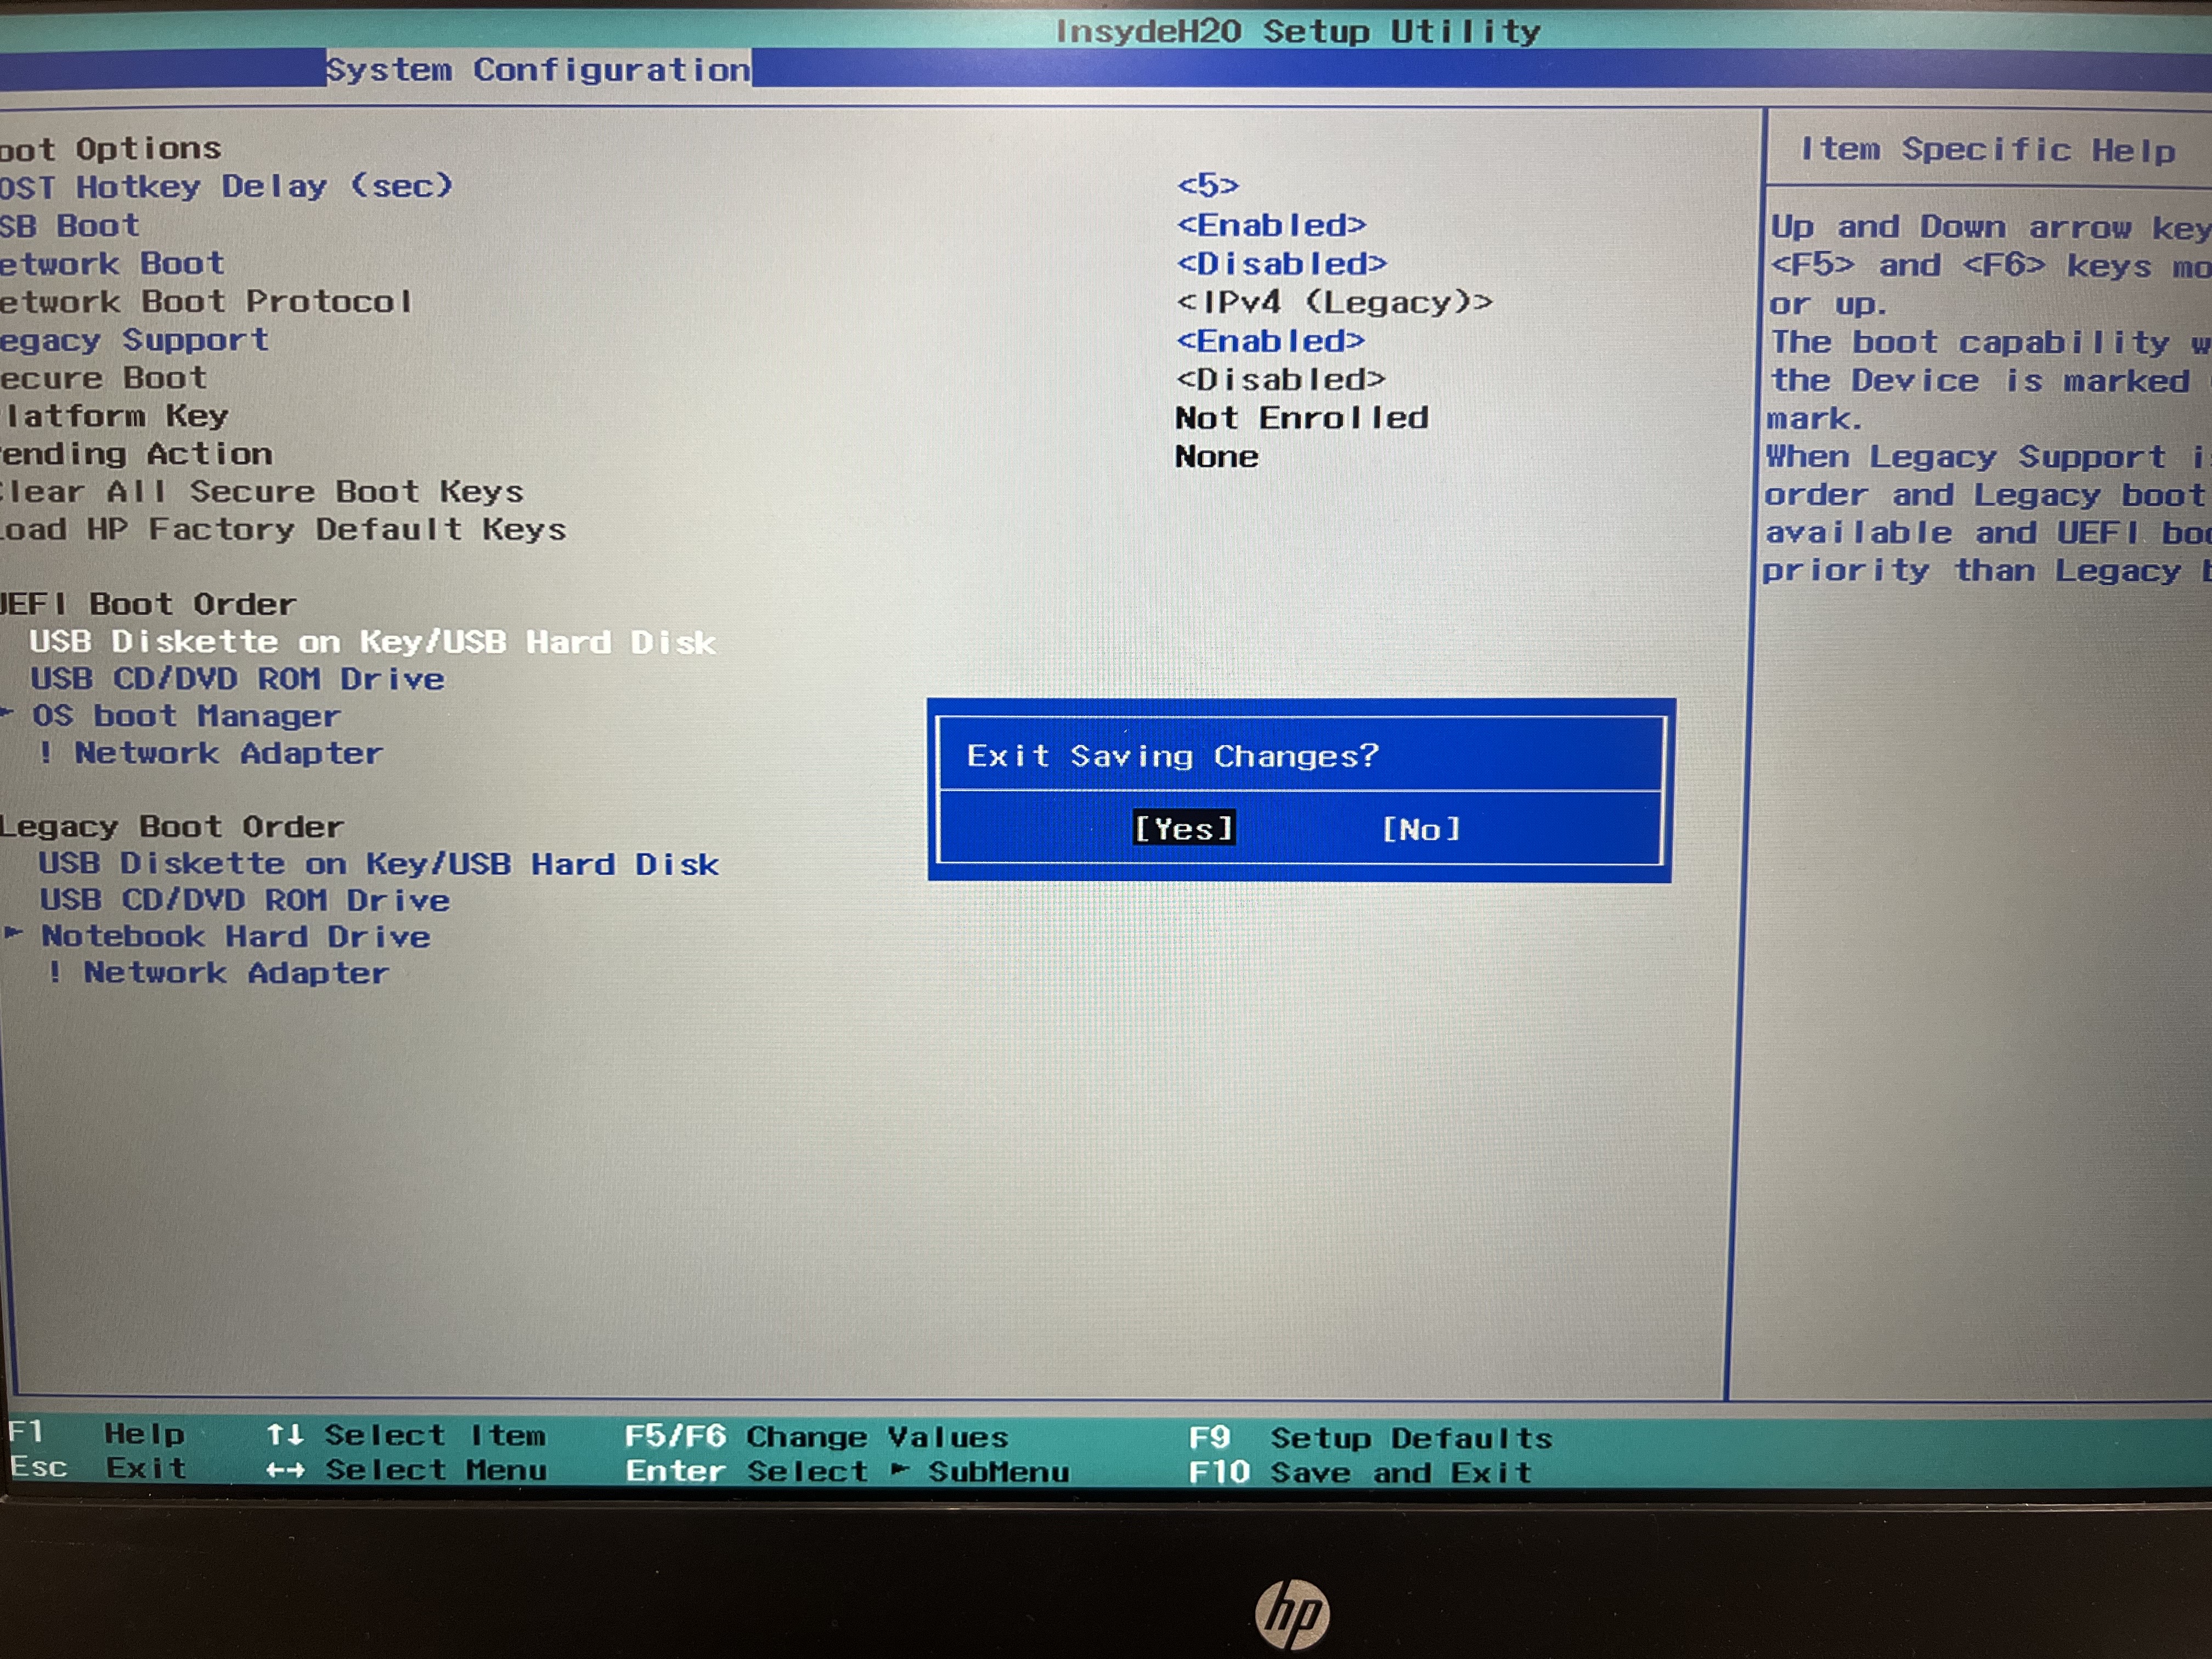Click Clear All Secure Boot Keys
2212x1659 pixels.
[x=262, y=492]
